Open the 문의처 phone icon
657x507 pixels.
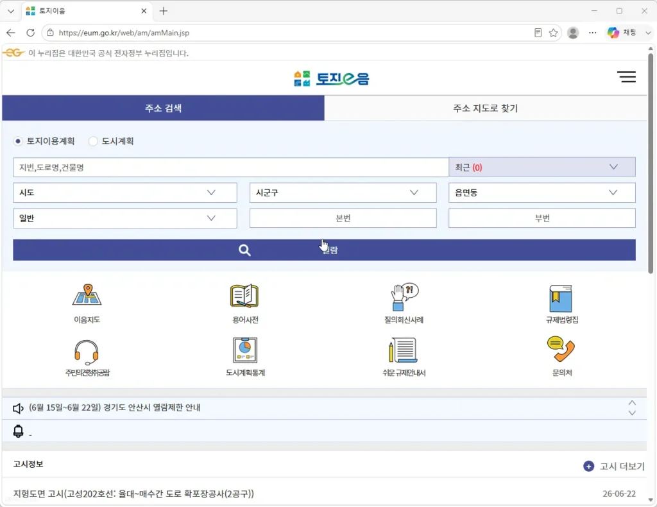tap(561, 349)
